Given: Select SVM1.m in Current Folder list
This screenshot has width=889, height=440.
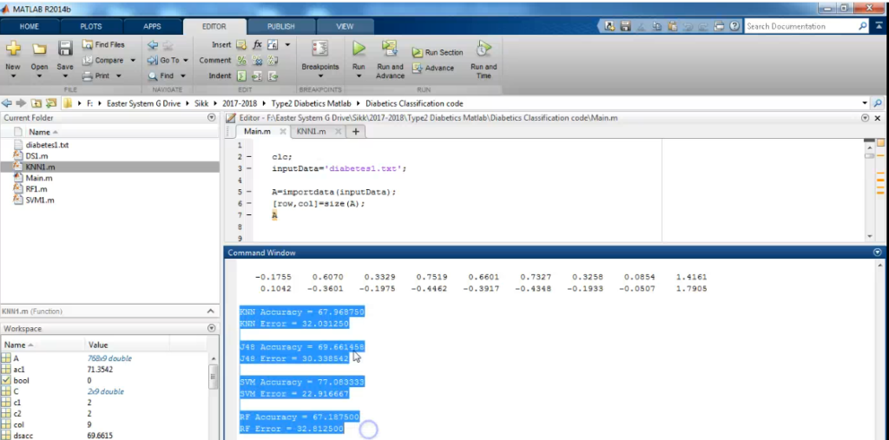Looking at the screenshot, I should 40,200.
